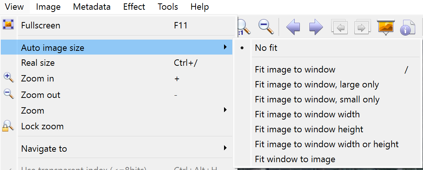This screenshot has width=423, height=170.
Task: Choose Fit image to window option
Action: tap(295, 69)
